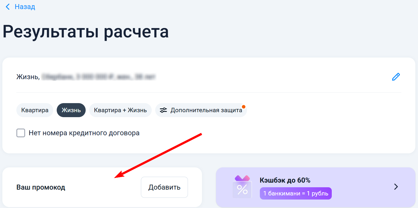Click the purple cashback banner card

(316, 187)
